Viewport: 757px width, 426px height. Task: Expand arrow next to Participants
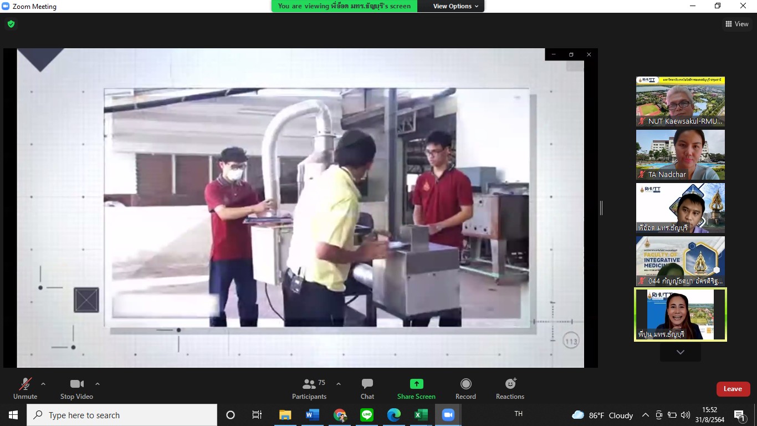pyautogui.click(x=339, y=383)
